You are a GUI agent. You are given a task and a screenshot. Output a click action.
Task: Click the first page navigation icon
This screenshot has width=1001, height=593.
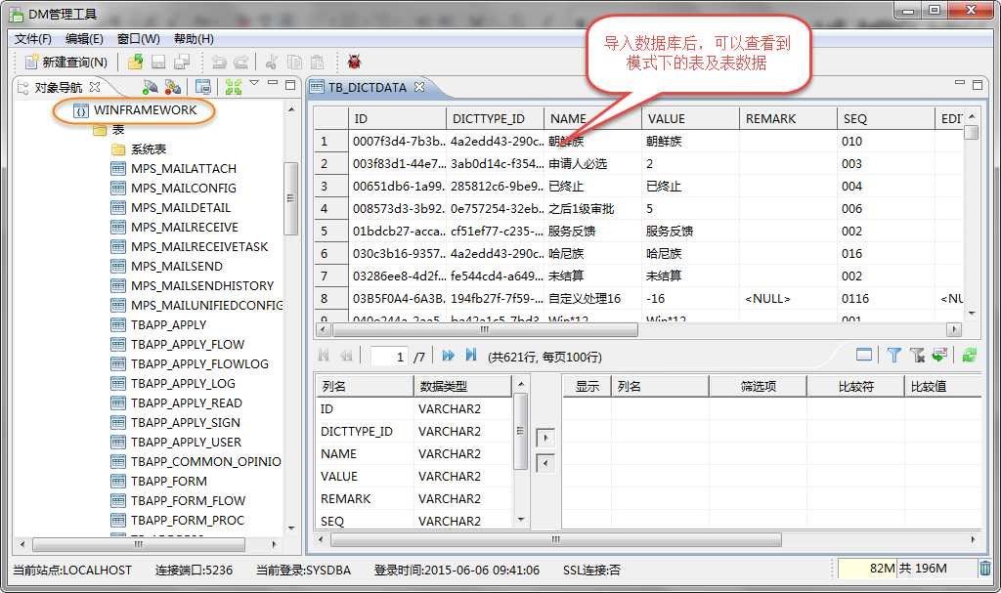324,356
